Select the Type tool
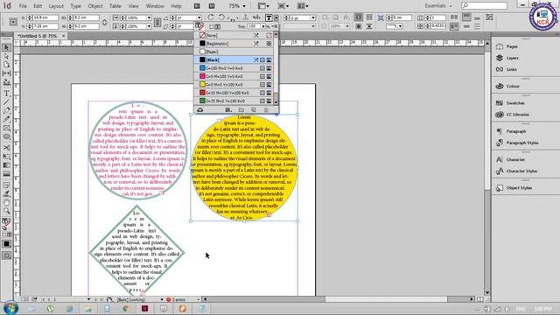 pos(6,94)
